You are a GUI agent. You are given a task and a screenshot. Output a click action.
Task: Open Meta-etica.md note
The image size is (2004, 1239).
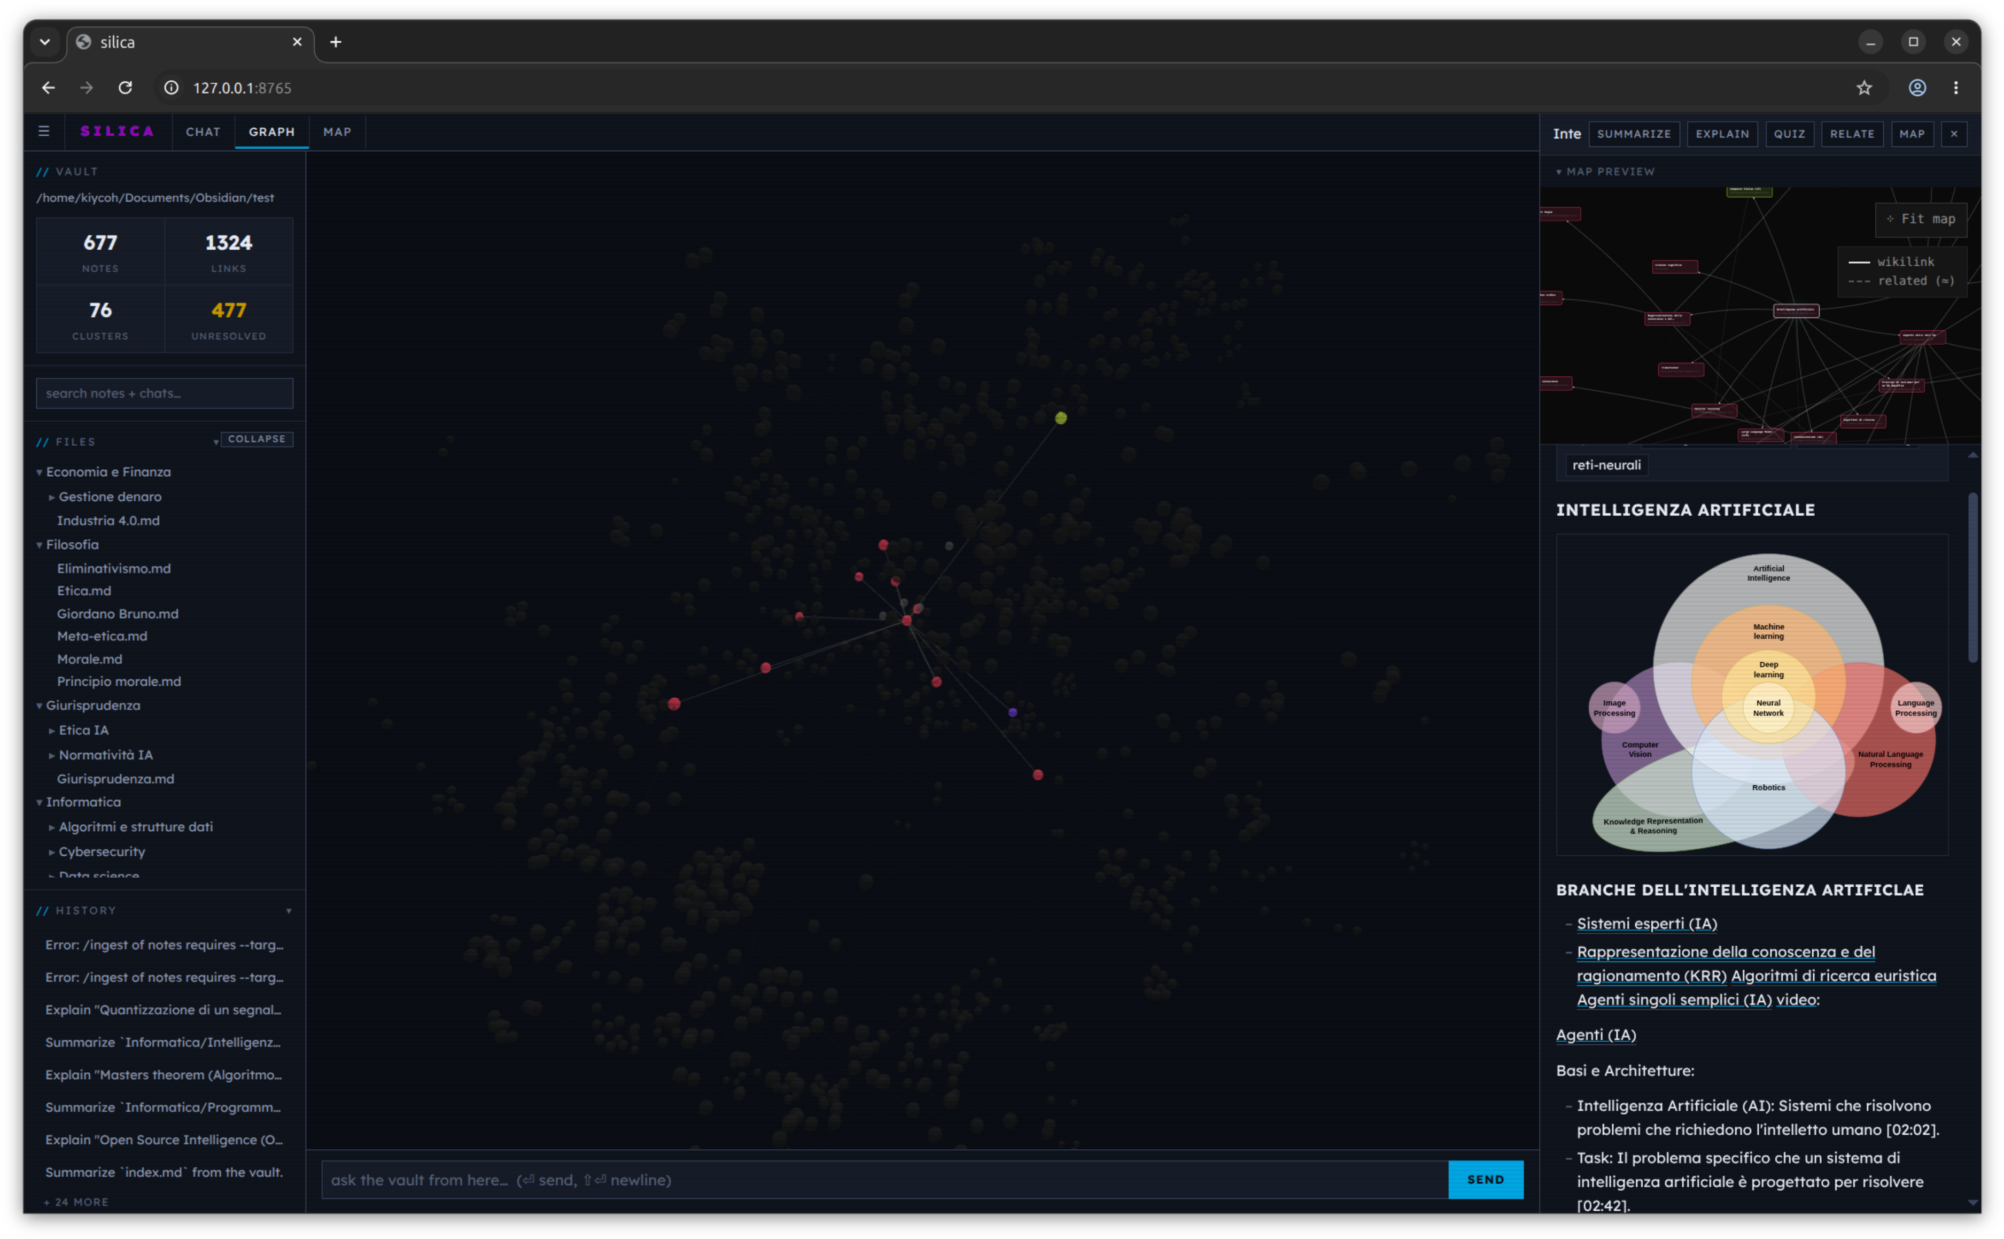(102, 636)
